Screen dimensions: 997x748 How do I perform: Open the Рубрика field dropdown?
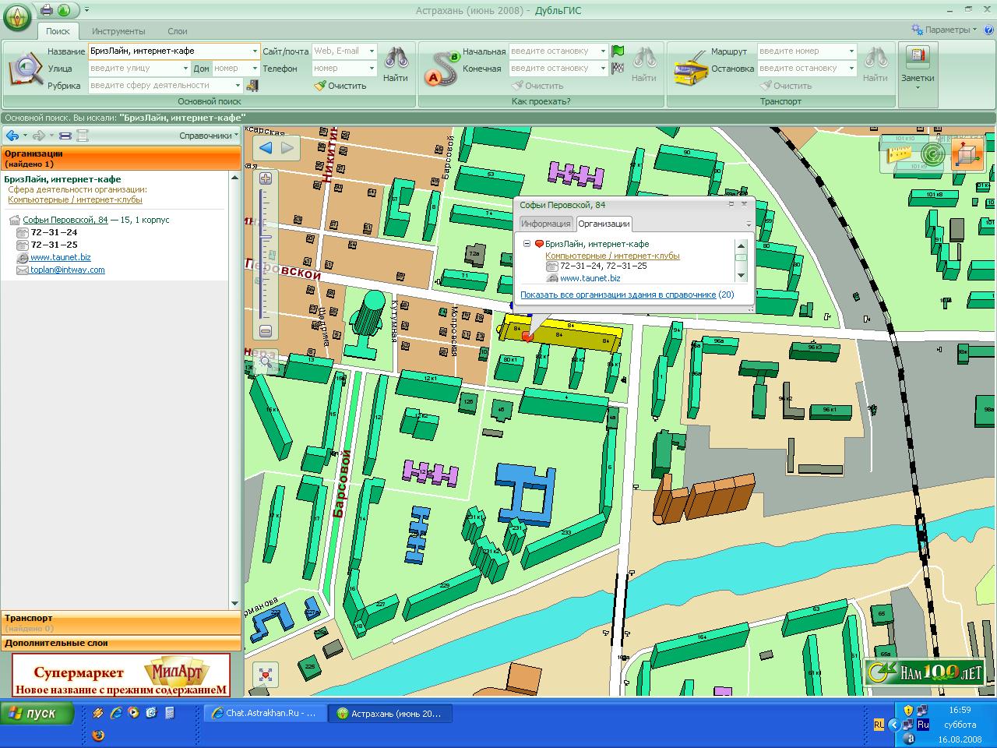coord(238,86)
